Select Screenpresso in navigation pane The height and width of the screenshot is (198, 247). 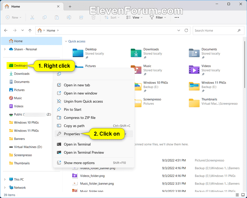pos(20,155)
